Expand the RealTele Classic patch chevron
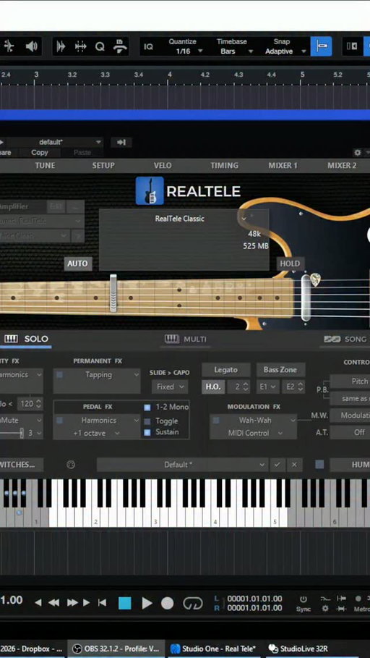 tap(244, 219)
